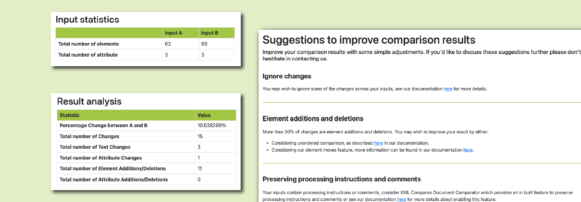Select the Percentage Change between A and B row
The height and width of the screenshot is (202, 581).
click(x=103, y=126)
